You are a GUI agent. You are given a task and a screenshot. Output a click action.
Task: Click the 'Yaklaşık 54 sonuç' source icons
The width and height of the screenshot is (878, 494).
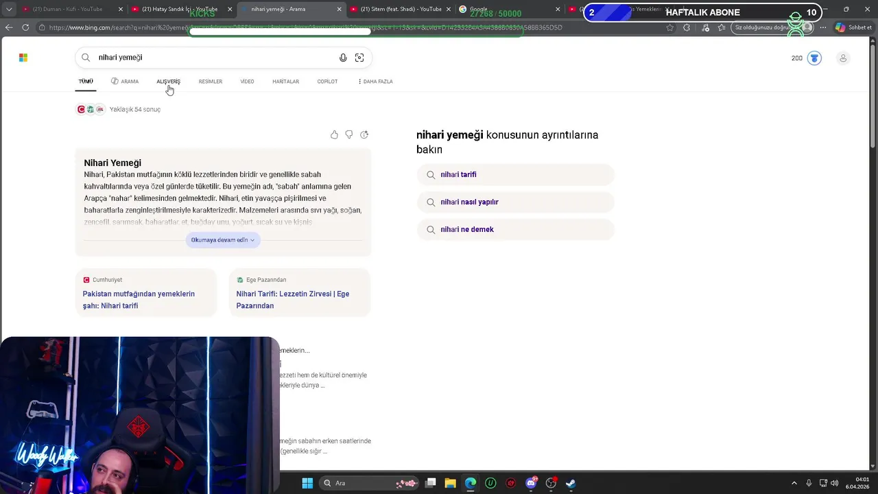tap(91, 109)
